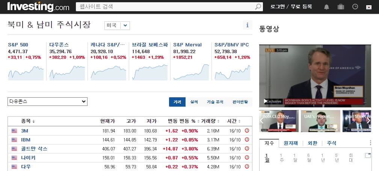379x171 pixels.
Task: Select the 최대 chart period
Action: [351, 158]
